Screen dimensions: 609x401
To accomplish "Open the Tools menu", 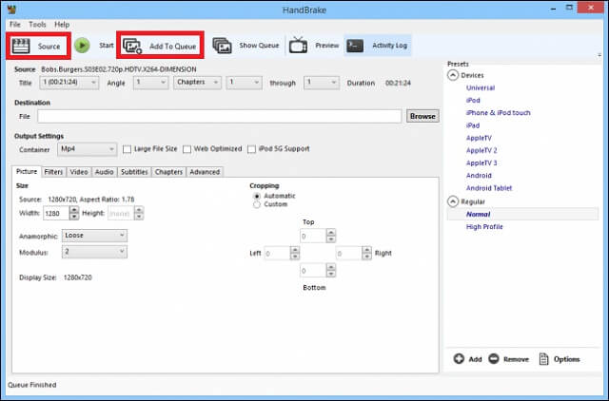I will [37, 25].
